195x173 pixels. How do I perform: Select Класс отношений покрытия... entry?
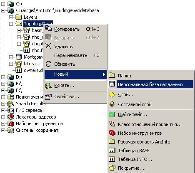click(151, 124)
